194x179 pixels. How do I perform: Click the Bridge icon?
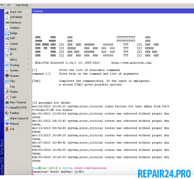coord(7,33)
